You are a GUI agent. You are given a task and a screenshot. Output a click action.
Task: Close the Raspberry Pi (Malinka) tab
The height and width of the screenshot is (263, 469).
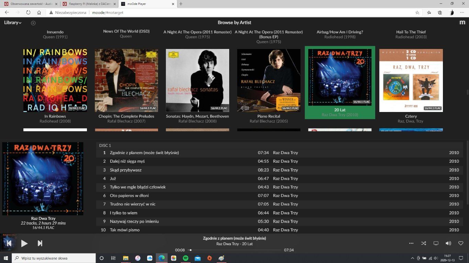pyautogui.click(x=115, y=4)
